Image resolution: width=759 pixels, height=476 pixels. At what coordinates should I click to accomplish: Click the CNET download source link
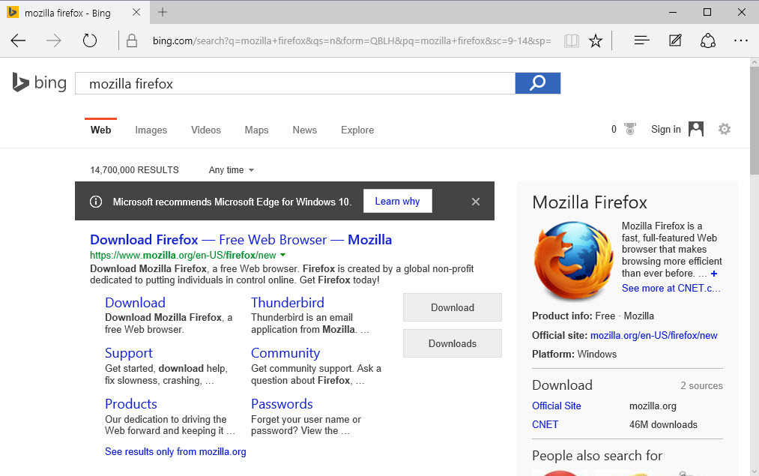[545, 425]
